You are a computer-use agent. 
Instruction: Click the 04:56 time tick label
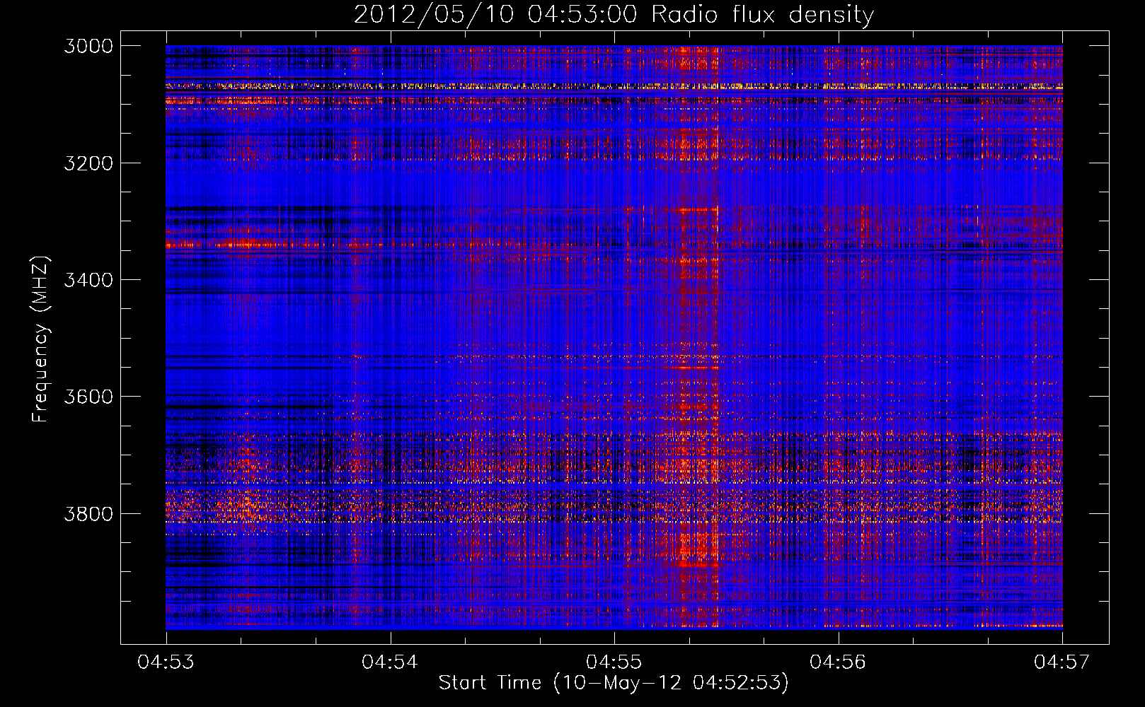click(x=838, y=662)
